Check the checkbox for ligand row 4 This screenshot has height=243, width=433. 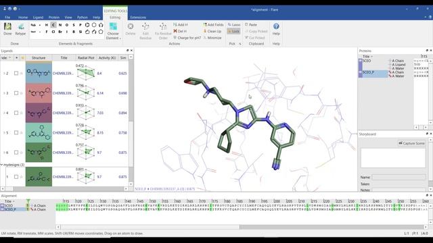tap(16, 113)
